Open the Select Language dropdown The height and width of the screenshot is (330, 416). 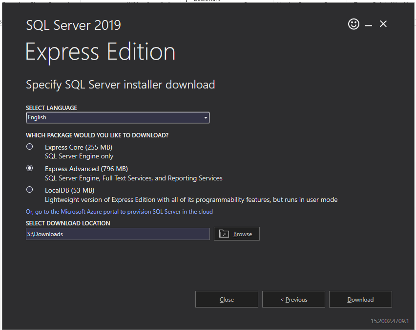pos(117,117)
